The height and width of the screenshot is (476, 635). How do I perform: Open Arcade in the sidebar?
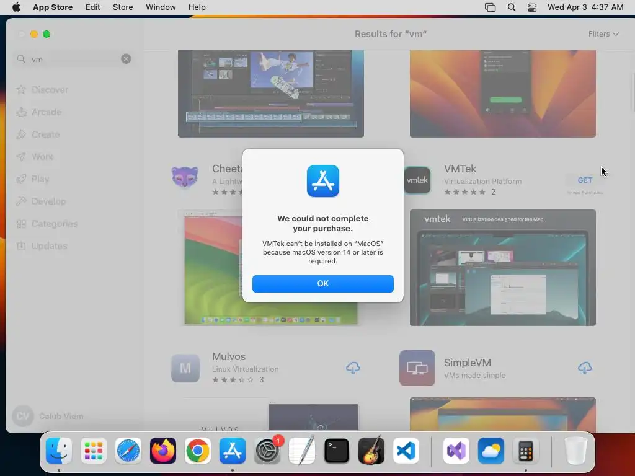pyautogui.click(x=39, y=112)
